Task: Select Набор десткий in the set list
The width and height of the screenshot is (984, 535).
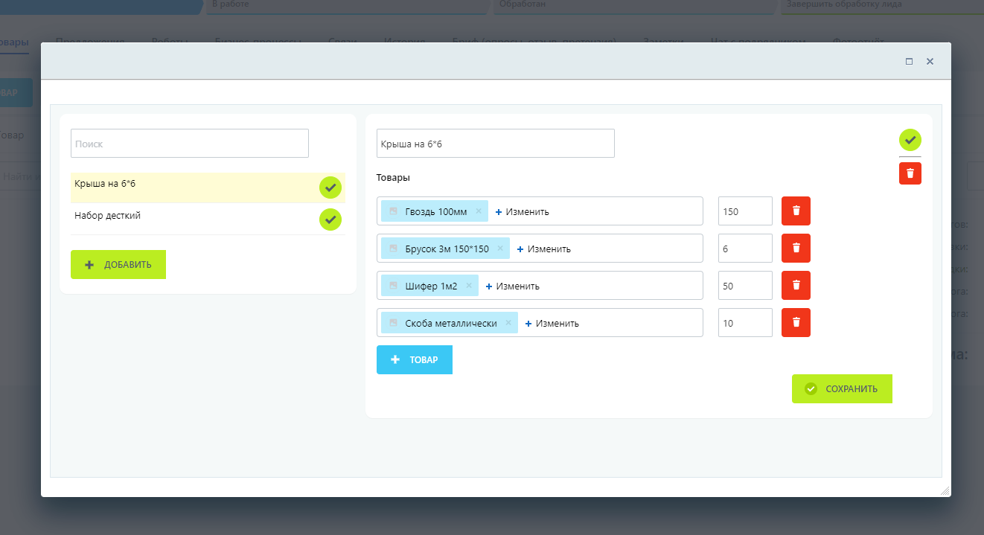Action: point(108,216)
